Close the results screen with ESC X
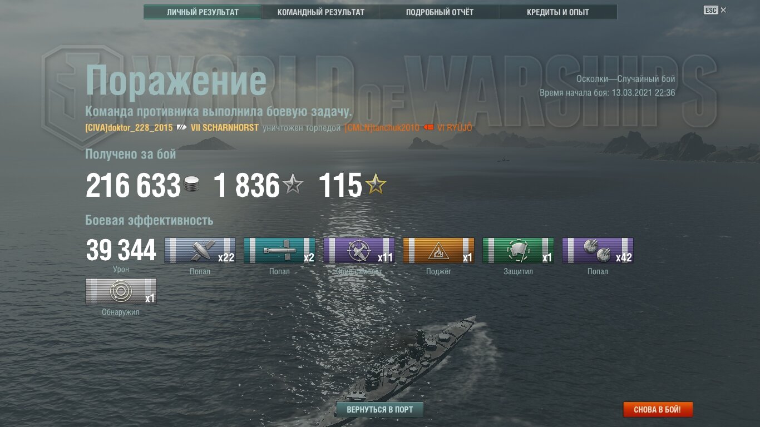This screenshot has height=427, width=760. point(715,10)
